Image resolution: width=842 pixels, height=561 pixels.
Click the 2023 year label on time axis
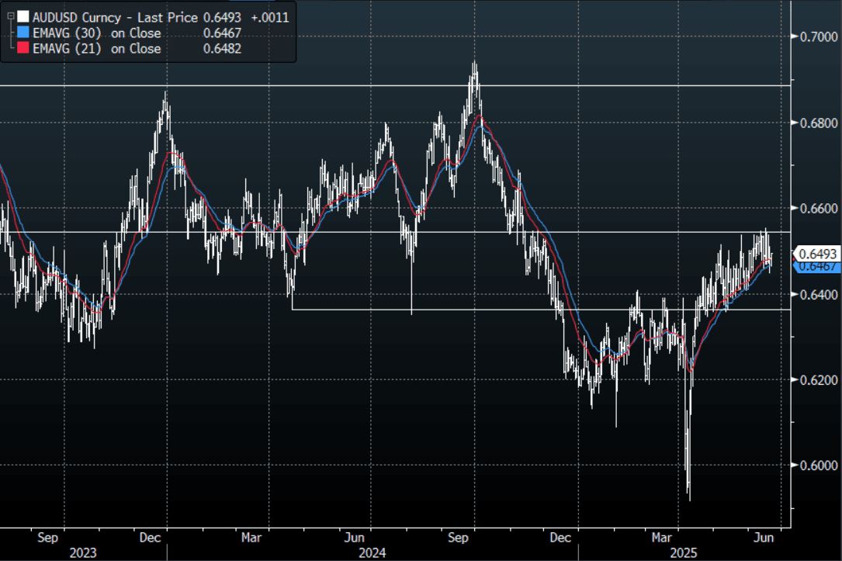(83, 552)
